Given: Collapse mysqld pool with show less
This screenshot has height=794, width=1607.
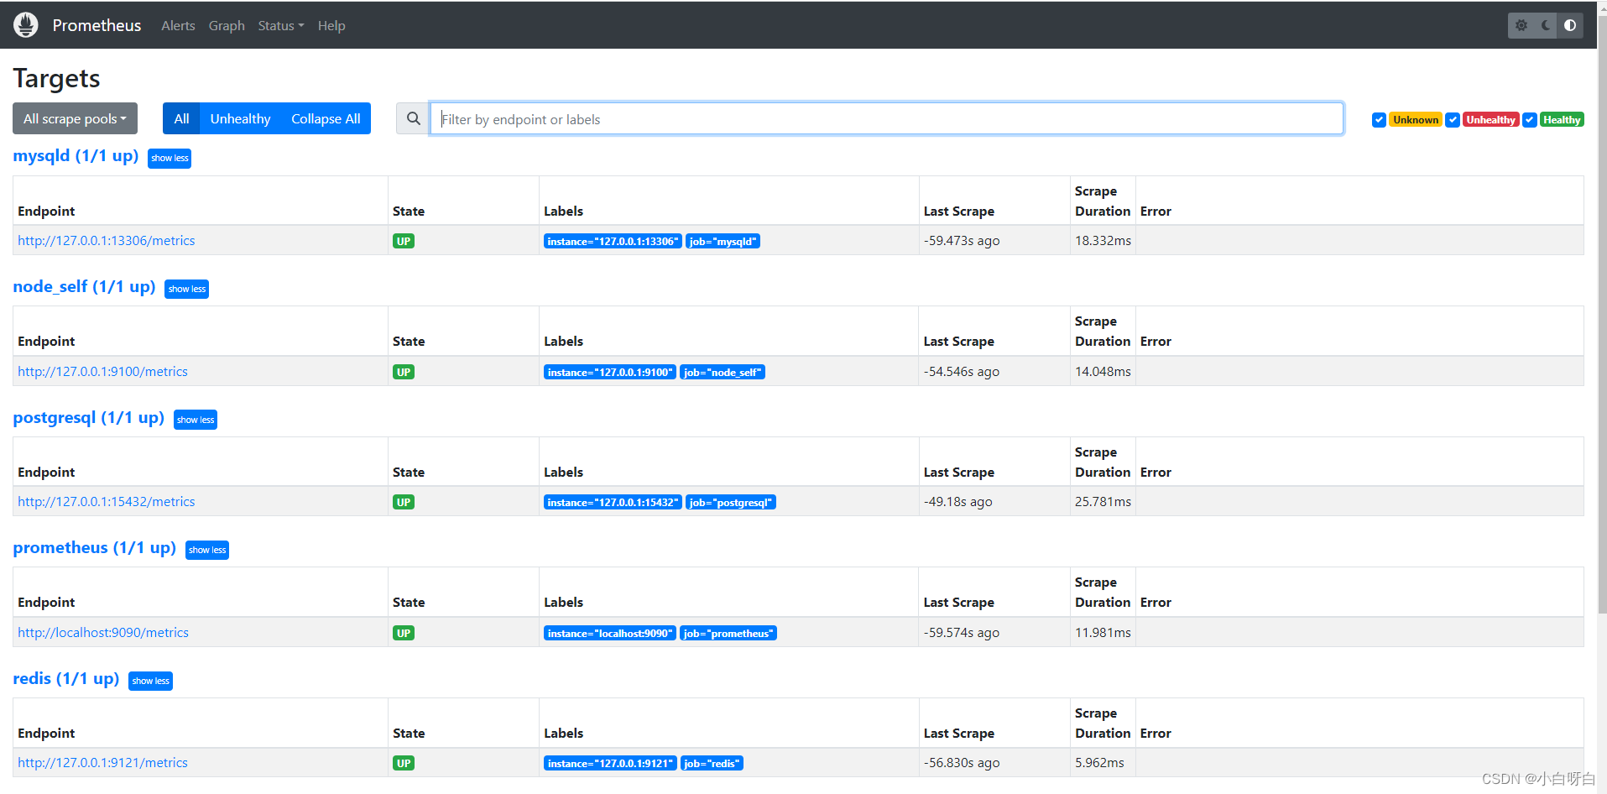Looking at the screenshot, I should click(170, 158).
